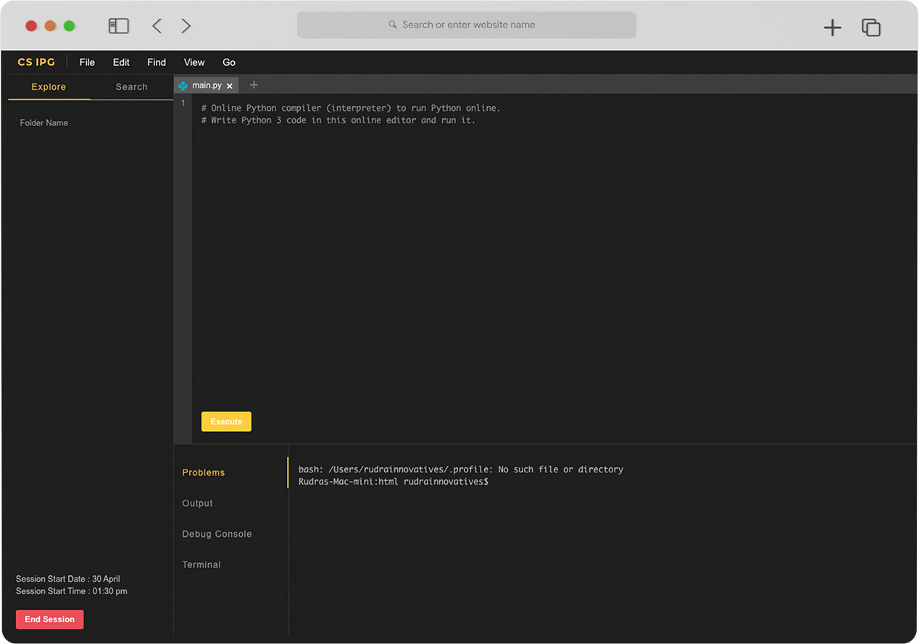The width and height of the screenshot is (919, 644).
Task: Open a new browser tab with the plus icon
Action: coord(833,28)
